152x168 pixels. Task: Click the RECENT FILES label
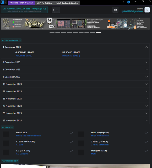[7, 127]
